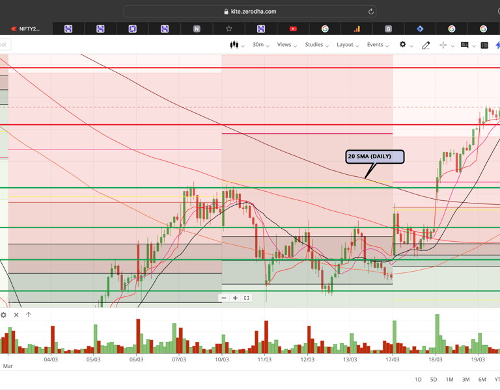
Task: Toggle the sidebar panel icon
Action: pos(484,45)
